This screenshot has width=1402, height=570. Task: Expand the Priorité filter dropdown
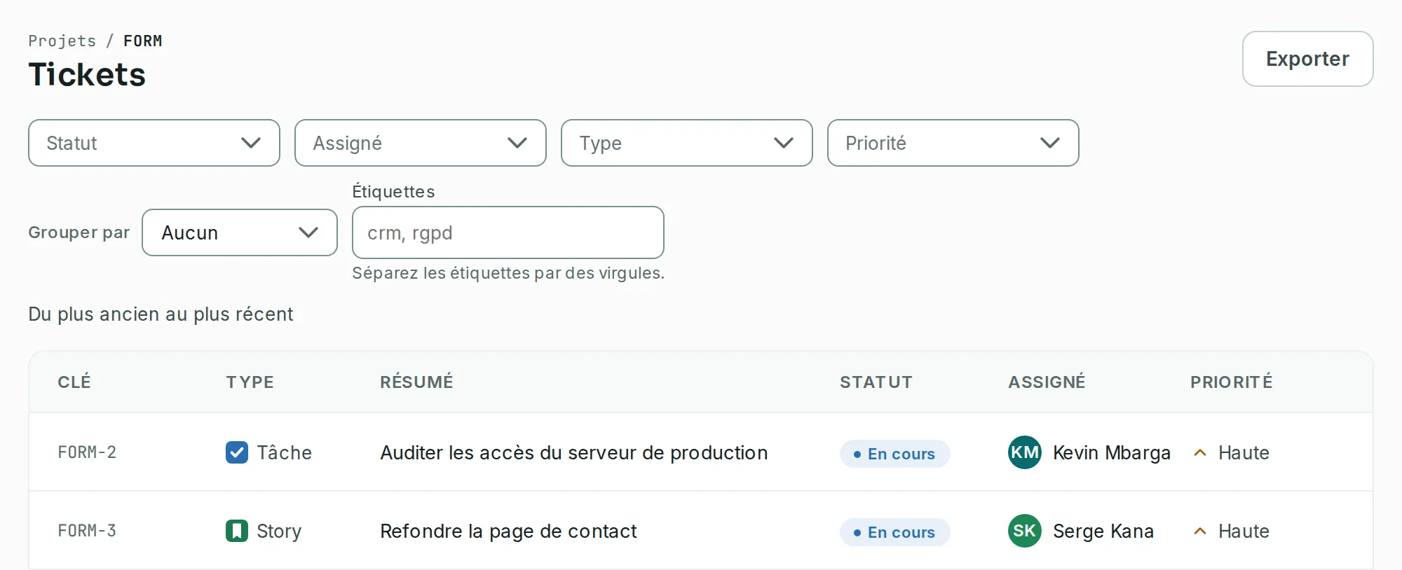click(953, 143)
